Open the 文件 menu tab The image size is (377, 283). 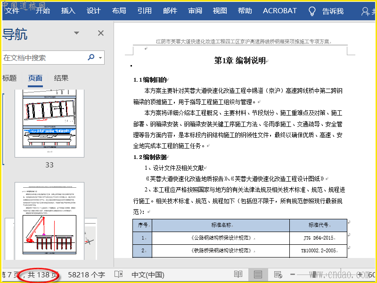tap(12, 11)
